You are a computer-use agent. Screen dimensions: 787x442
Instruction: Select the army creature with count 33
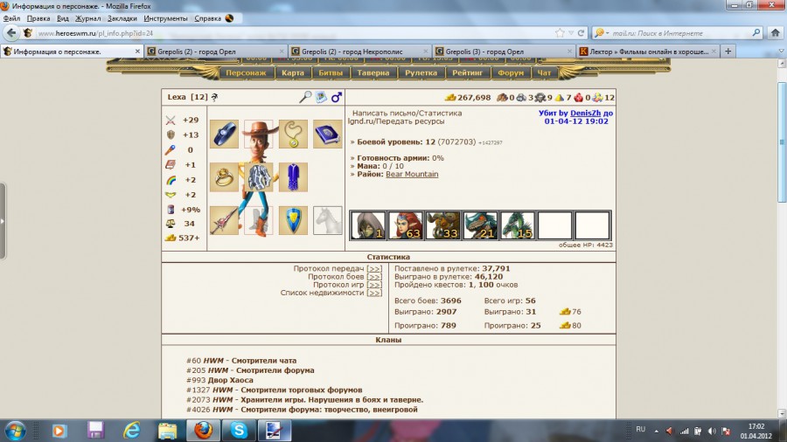tap(442, 225)
